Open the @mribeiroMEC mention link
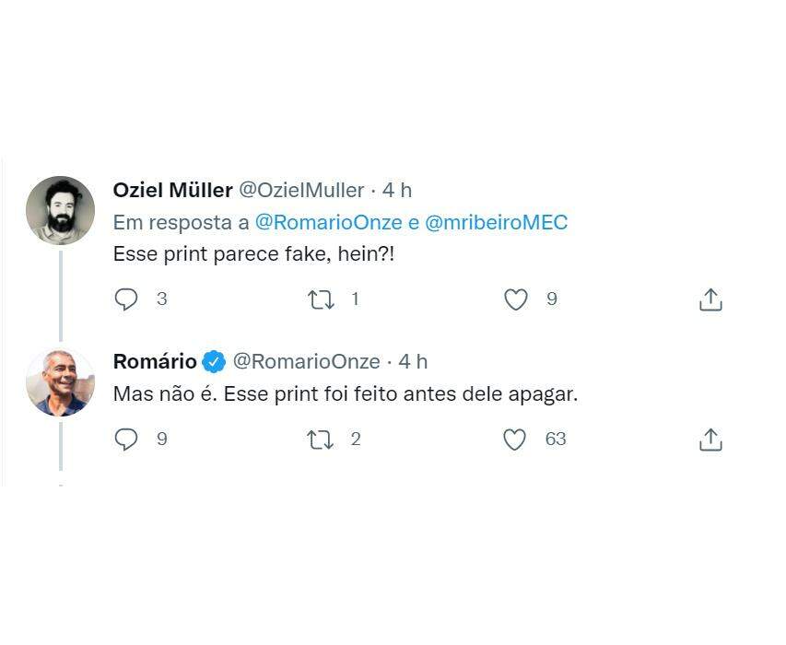Viewport: 786px width, 645px height. (x=497, y=222)
